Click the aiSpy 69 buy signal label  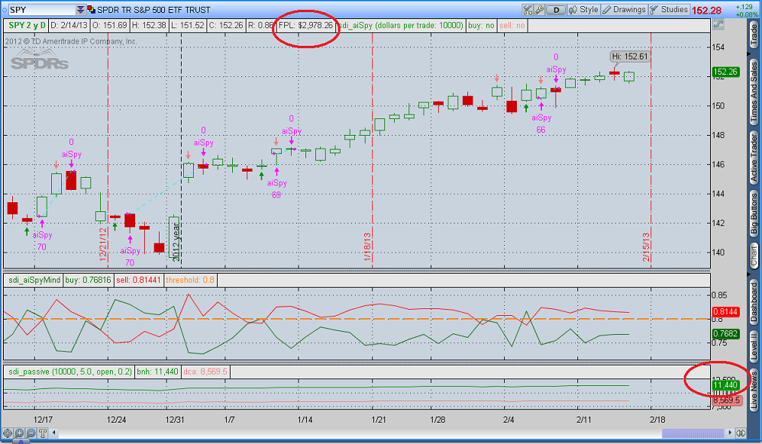click(x=276, y=188)
